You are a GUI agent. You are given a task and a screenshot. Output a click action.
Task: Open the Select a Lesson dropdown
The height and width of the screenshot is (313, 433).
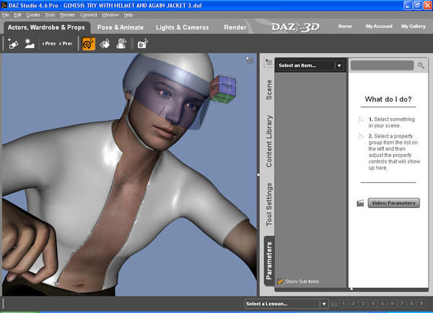(287, 304)
